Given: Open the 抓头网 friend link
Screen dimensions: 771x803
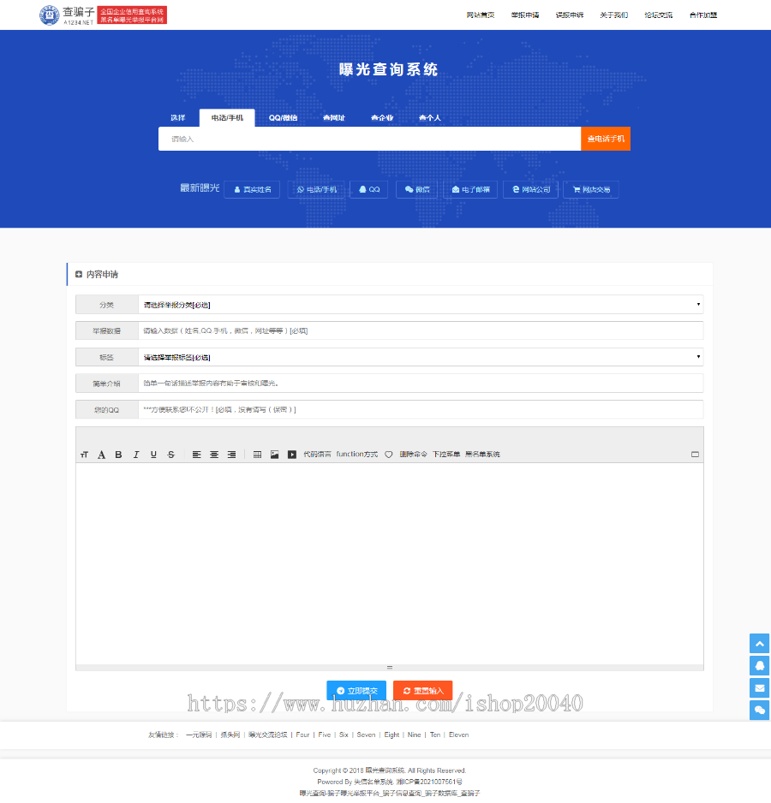Looking at the screenshot, I should pyautogui.click(x=230, y=735).
